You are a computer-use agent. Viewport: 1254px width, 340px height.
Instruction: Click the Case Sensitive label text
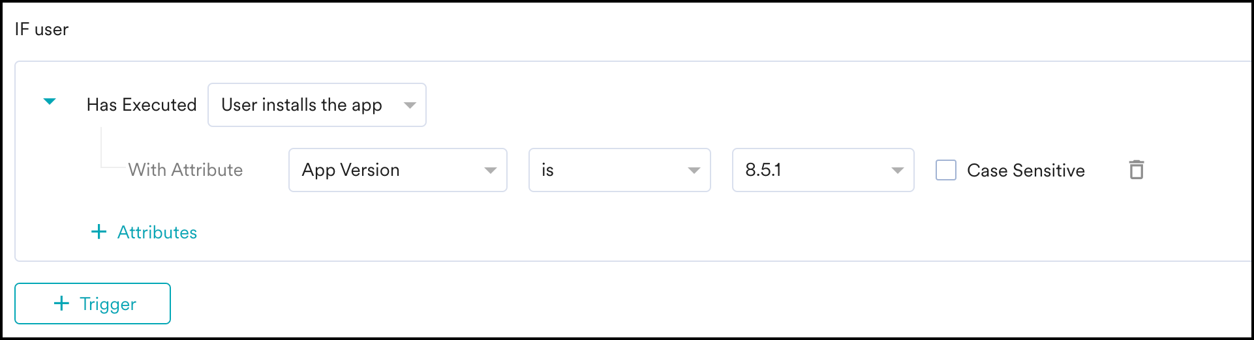point(1026,171)
